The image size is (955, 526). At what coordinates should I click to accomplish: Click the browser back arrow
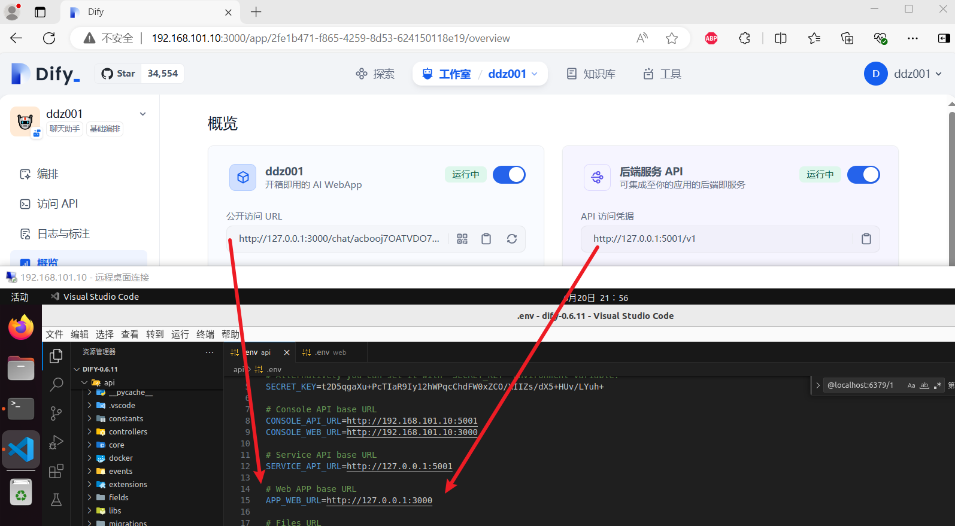pos(16,38)
